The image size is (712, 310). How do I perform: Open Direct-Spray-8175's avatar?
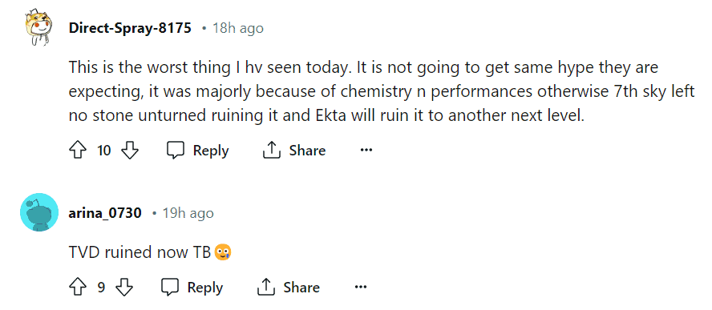point(39,27)
